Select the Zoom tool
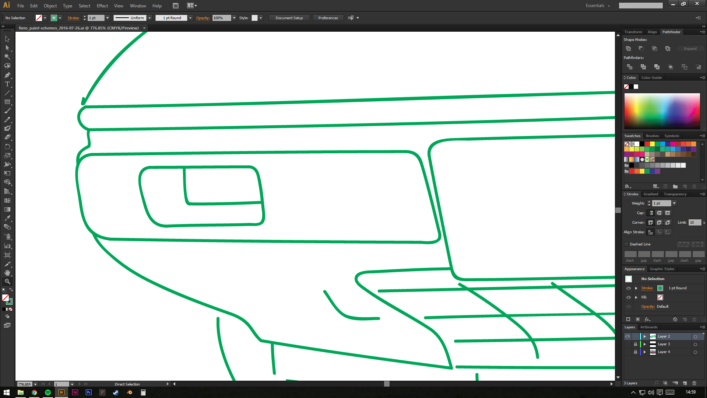Viewport: 707px width, 398px height. point(7,282)
